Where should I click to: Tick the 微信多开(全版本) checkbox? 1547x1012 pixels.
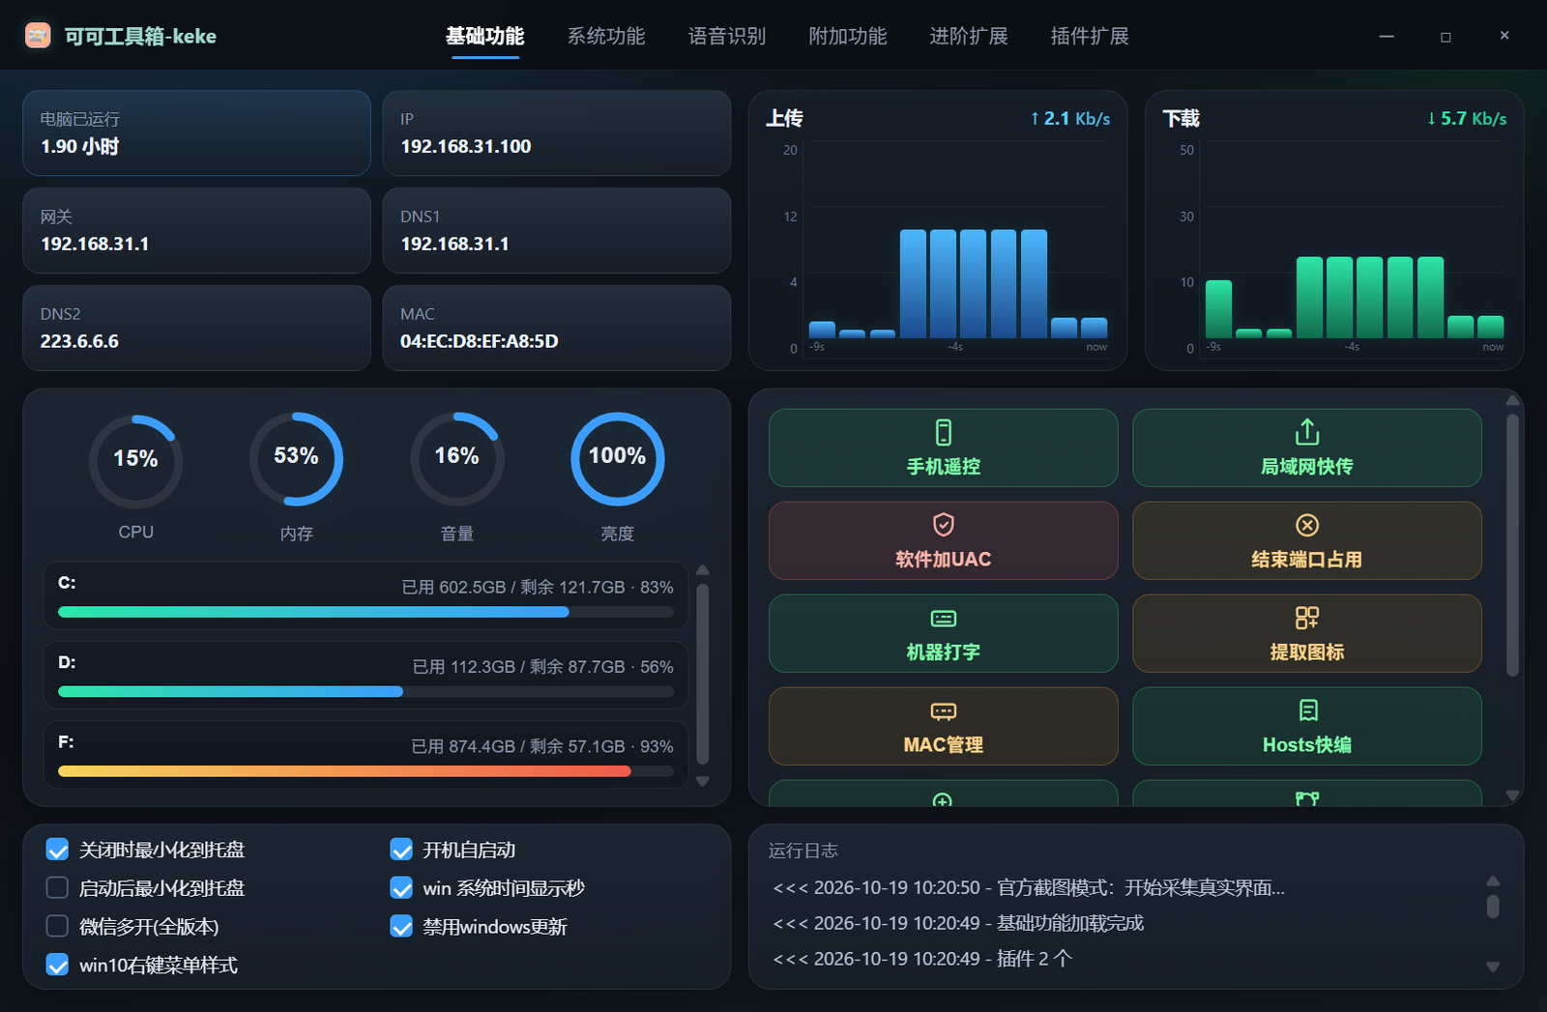tap(58, 927)
